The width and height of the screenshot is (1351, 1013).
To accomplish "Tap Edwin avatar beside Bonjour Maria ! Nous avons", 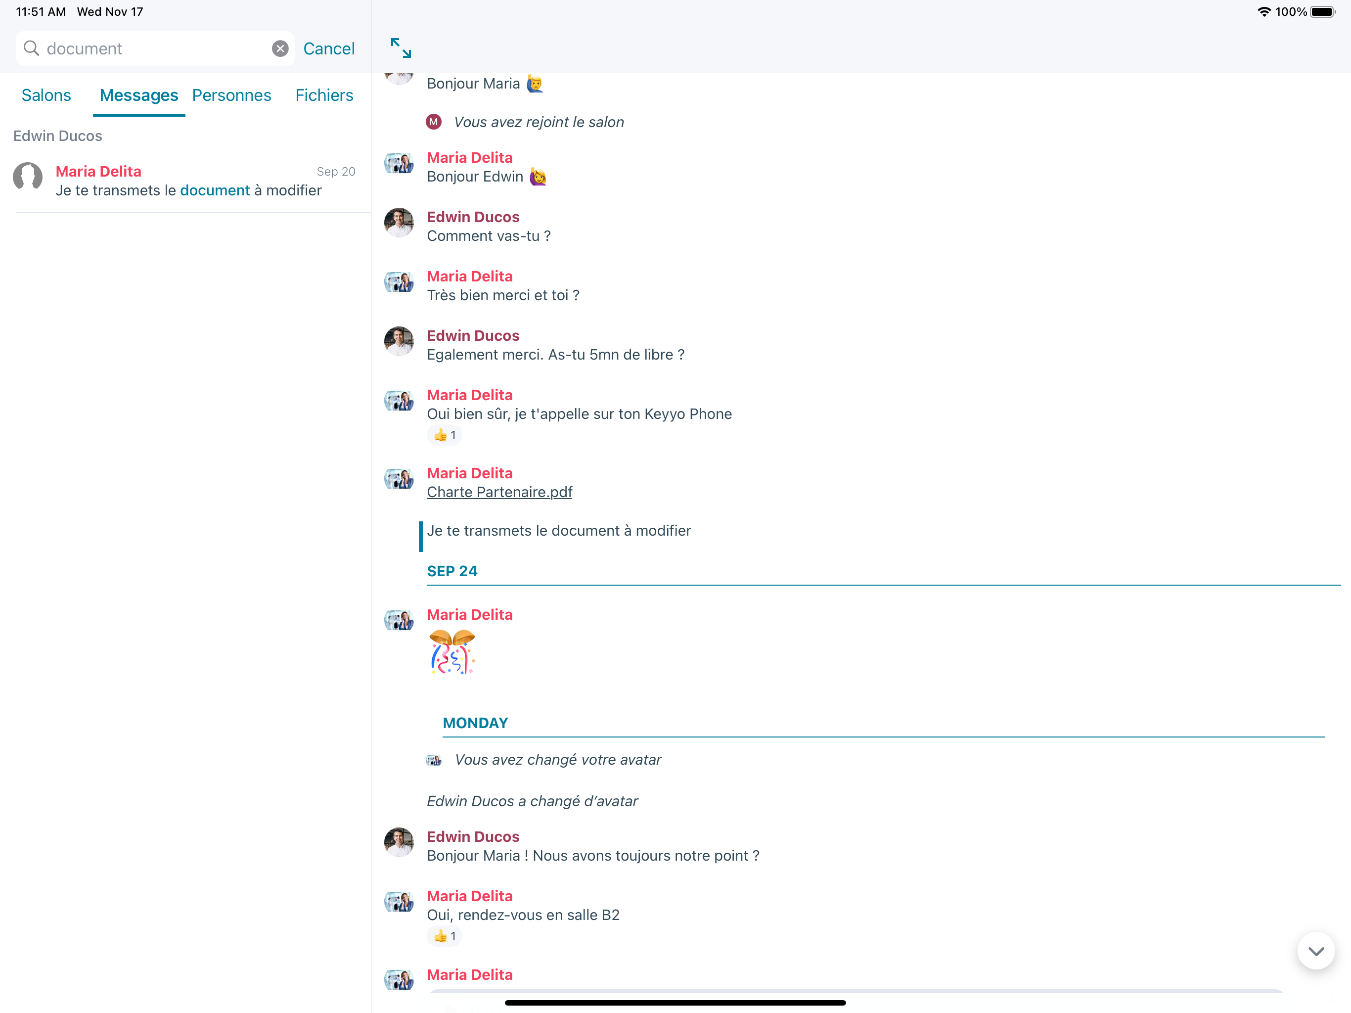I will coord(399,842).
